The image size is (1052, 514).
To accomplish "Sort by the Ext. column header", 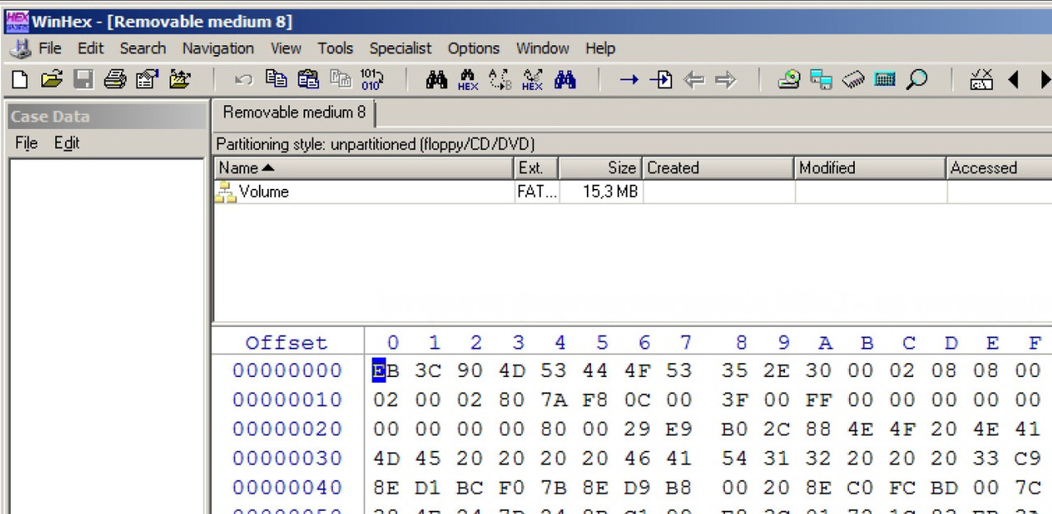I will (x=536, y=168).
